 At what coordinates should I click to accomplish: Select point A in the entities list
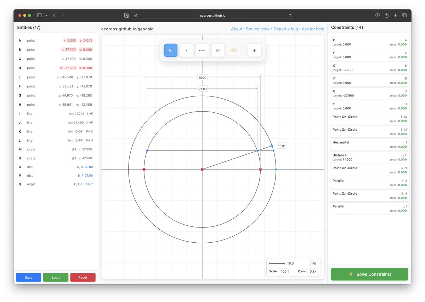click(56, 40)
